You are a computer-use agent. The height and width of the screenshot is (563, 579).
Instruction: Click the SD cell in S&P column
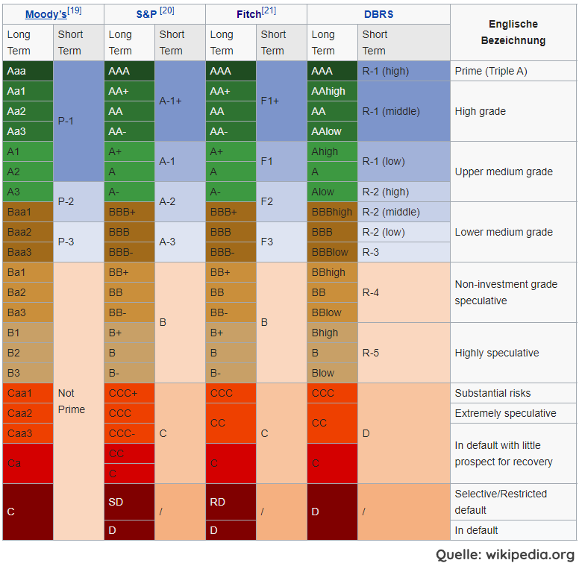pyautogui.click(x=129, y=502)
